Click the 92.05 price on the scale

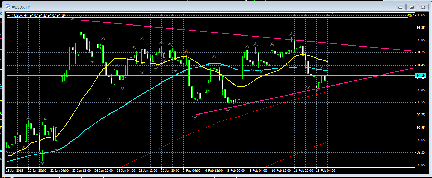(x=421, y=165)
